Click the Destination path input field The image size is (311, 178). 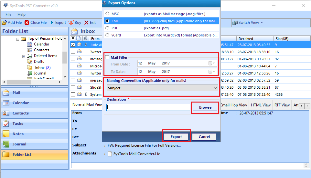click(148, 107)
